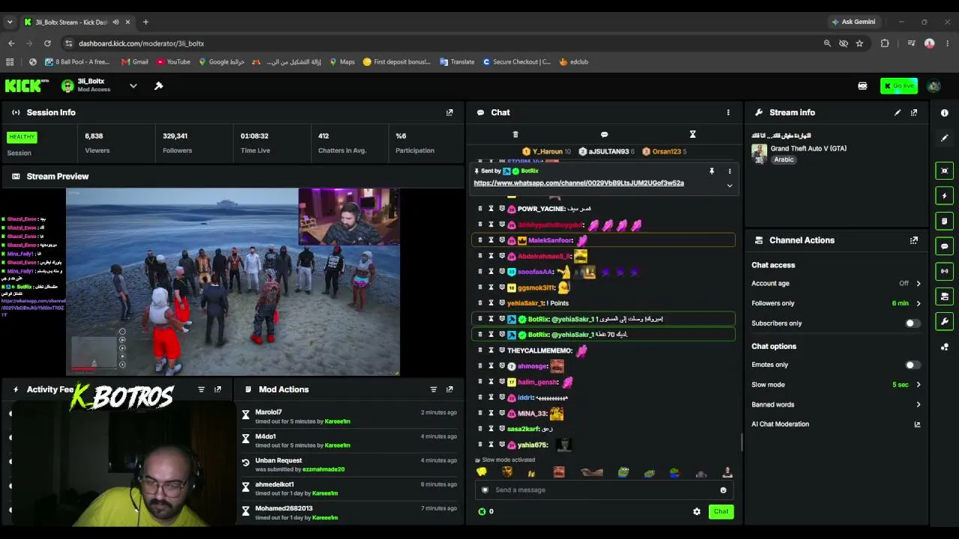Toggle the chat bubble sidebar icon

tap(945, 246)
